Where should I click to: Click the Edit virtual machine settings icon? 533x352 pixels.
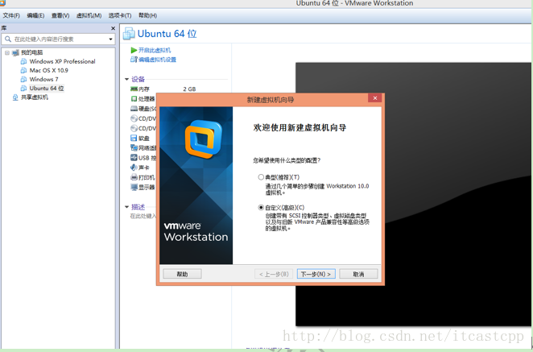[134, 60]
